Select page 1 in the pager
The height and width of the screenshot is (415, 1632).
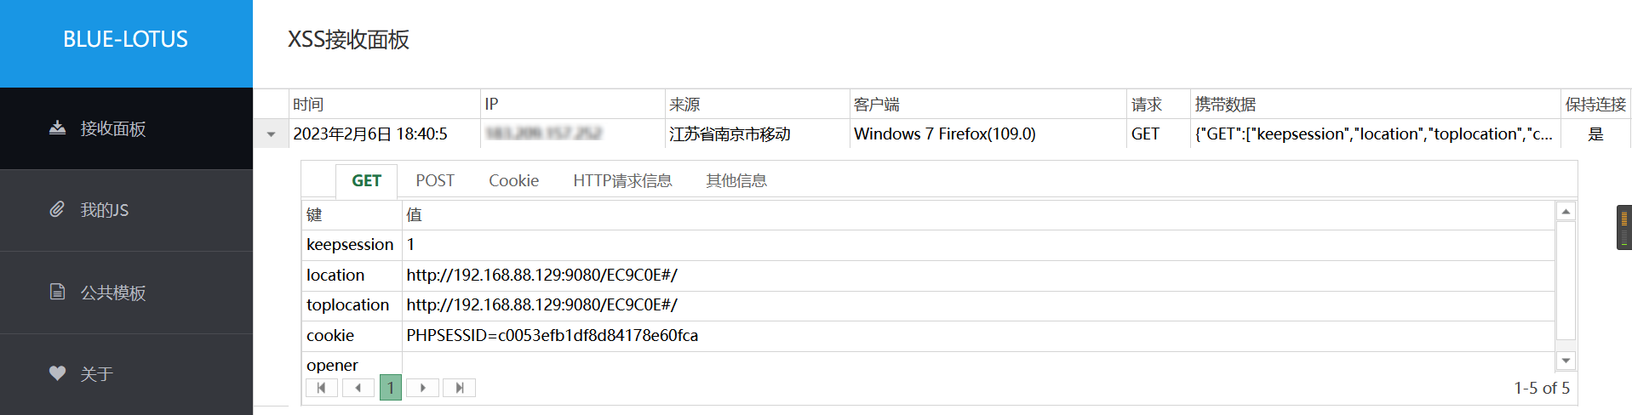[x=391, y=388]
